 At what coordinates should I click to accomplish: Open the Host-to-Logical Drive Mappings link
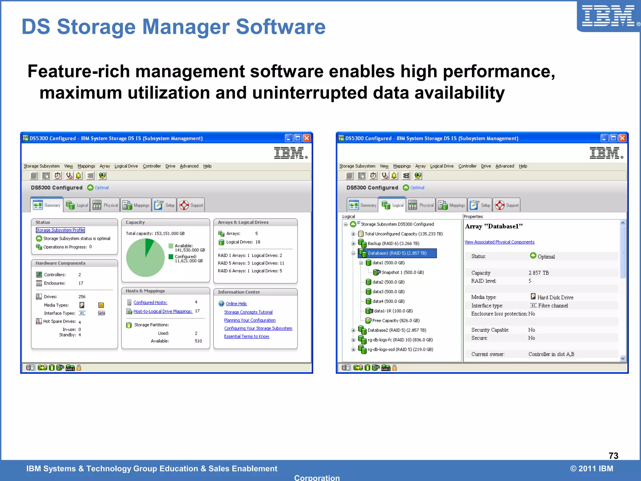(x=163, y=311)
